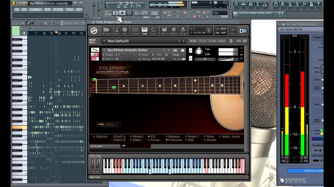Open Kontakt Master editor
Image resolution: width=334 pixels, height=187 pixels.
(115, 30)
